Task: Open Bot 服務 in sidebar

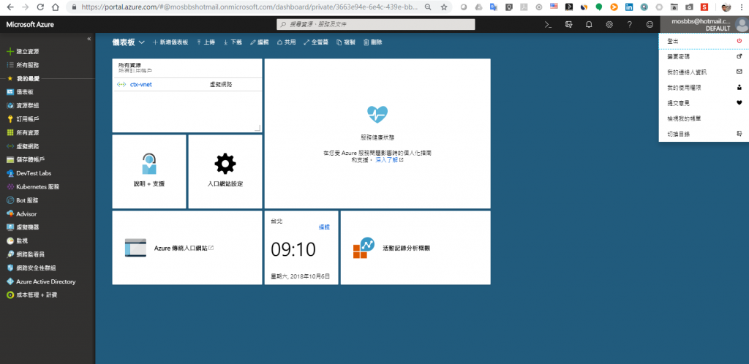Action: [27, 200]
